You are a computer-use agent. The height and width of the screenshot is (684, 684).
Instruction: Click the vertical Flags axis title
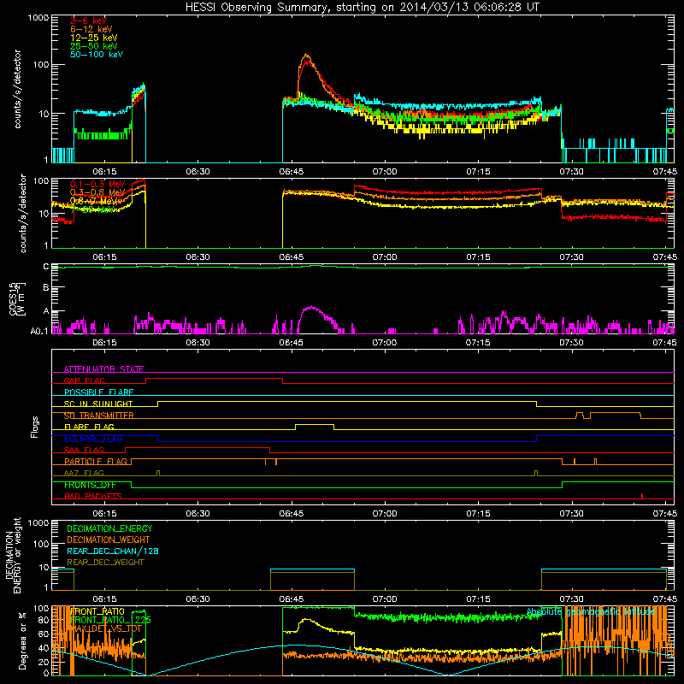click(x=35, y=427)
